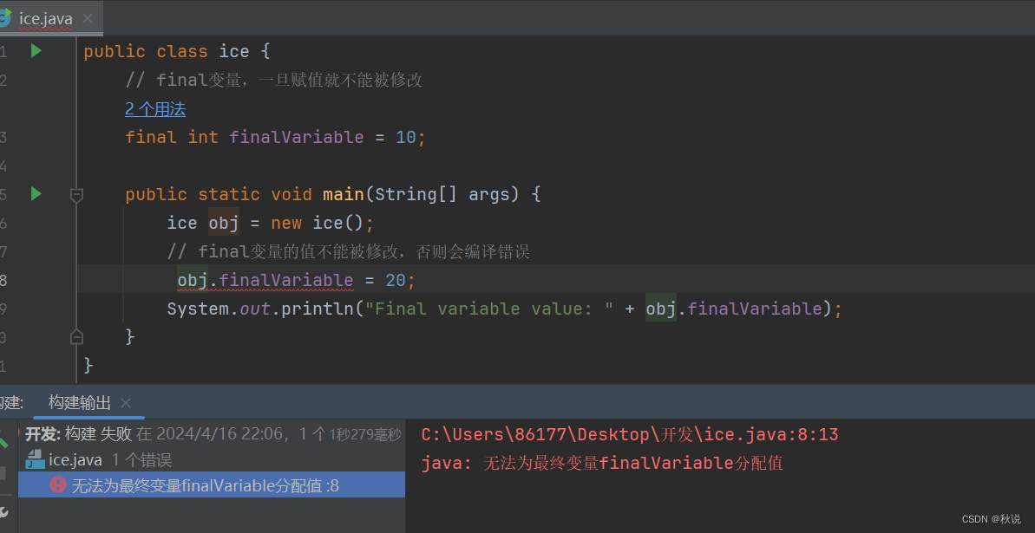
Task: Click the 'final变量, 一旦赋值就不能被修改' comment
Action: [x=274, y=81]
